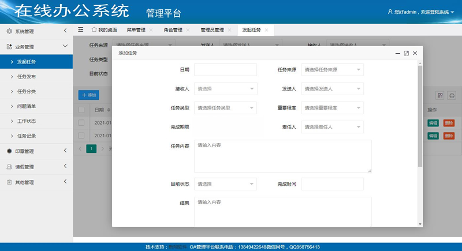Switch to the 角色管理 tab
This screenshot has width=462, height=251.
coord(173,30)
